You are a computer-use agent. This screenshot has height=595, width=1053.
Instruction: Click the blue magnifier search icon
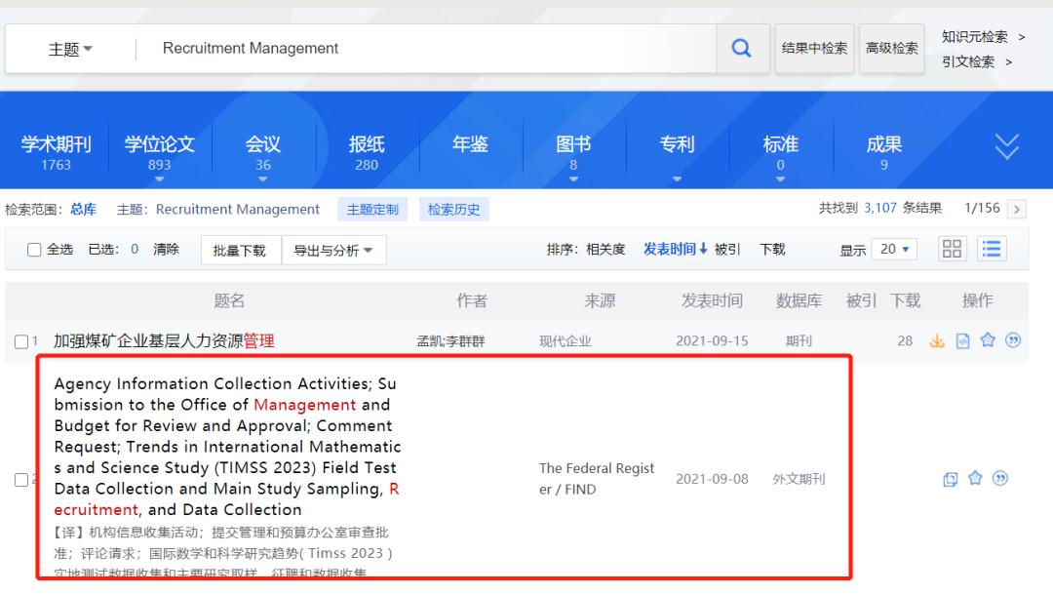[x=741, y=48]
